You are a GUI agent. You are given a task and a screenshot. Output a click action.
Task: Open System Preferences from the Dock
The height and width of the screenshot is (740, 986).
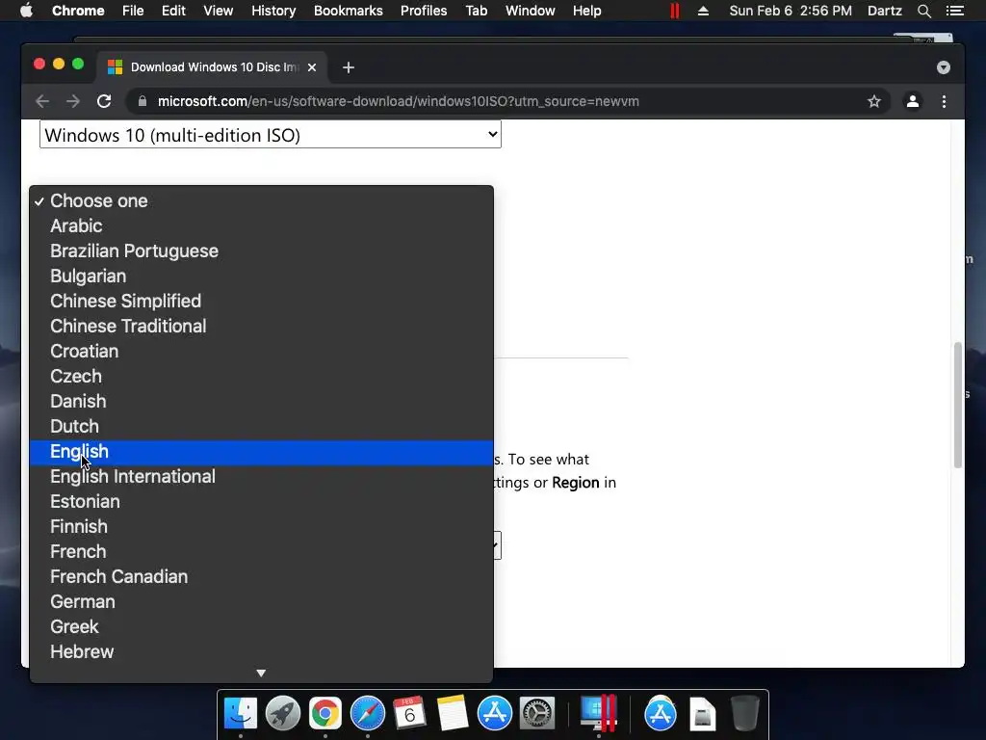click(x=536, y=713)
